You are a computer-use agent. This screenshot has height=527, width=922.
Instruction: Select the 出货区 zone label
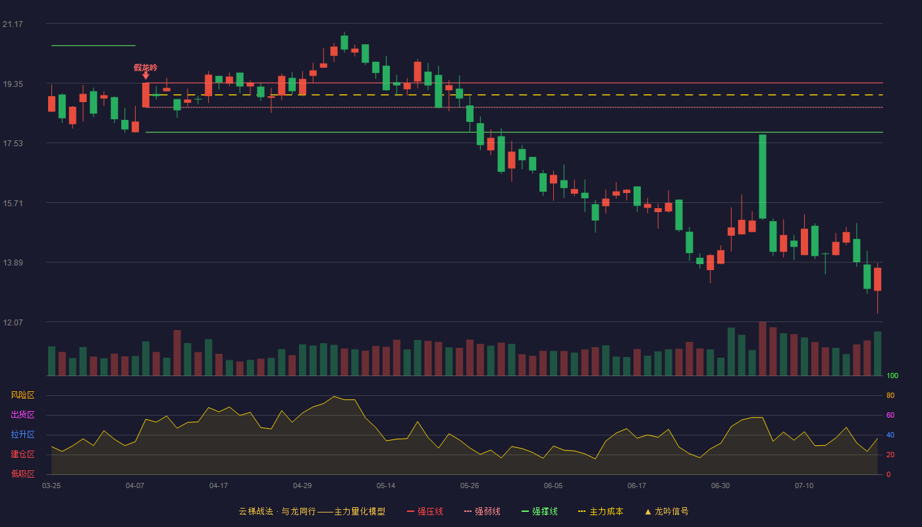pyautogui.click(x=22, y=415)
